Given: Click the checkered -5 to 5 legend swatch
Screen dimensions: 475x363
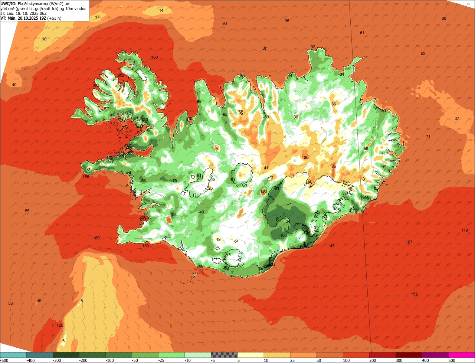Looking at the screenshot, I should [x=224, y=355].
